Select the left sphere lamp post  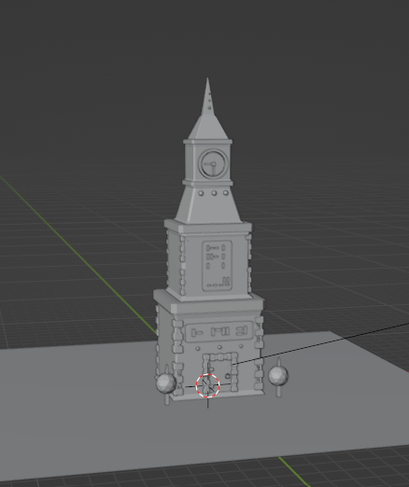pos(166,384)
